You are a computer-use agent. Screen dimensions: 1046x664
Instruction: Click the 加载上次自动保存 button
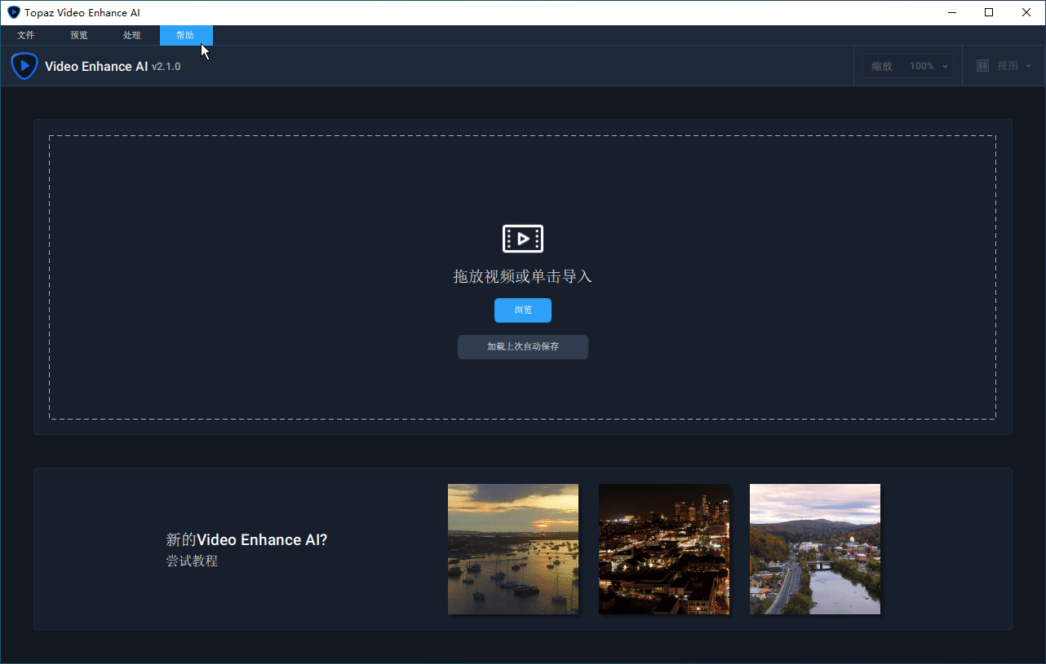coord(523,346)
